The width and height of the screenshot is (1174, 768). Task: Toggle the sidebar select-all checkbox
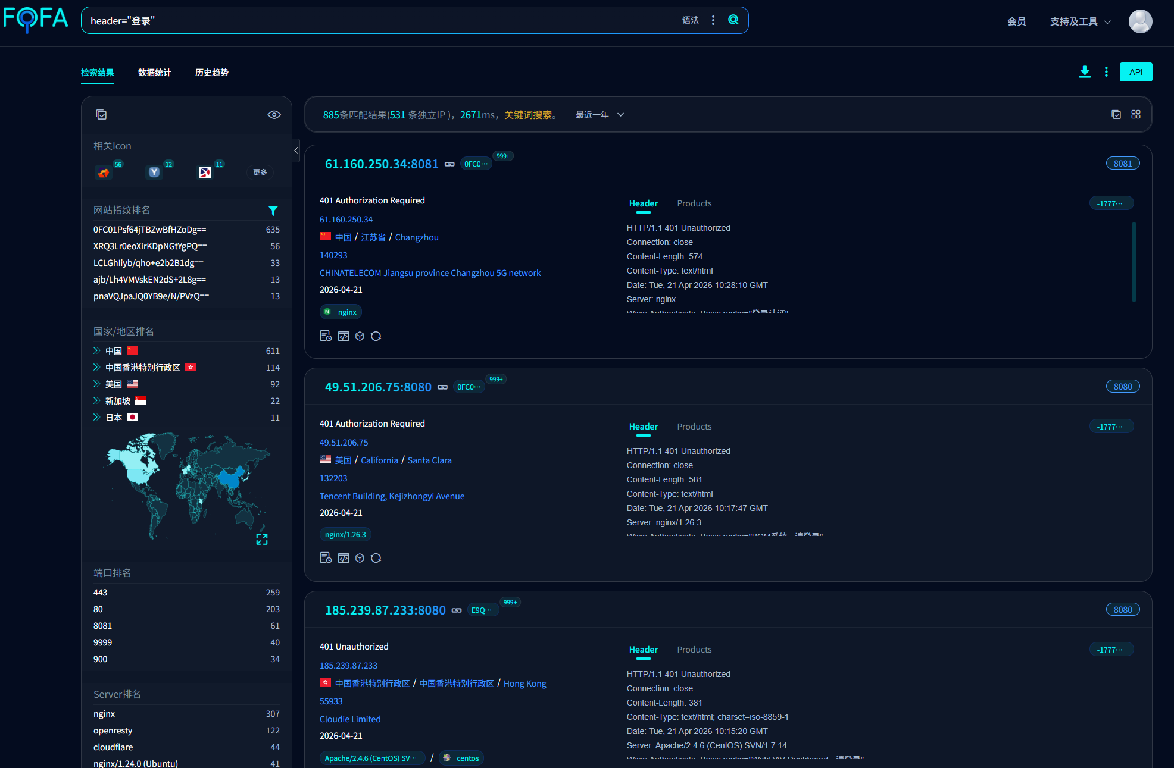click(x=101, y=115)
